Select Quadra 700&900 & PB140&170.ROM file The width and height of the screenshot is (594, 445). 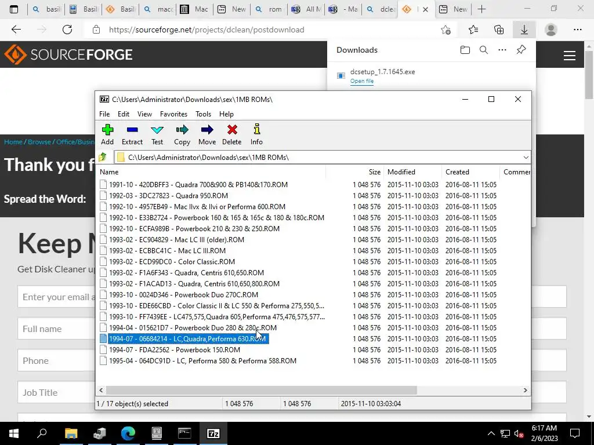pyautogui.click(x=194, y=185)
